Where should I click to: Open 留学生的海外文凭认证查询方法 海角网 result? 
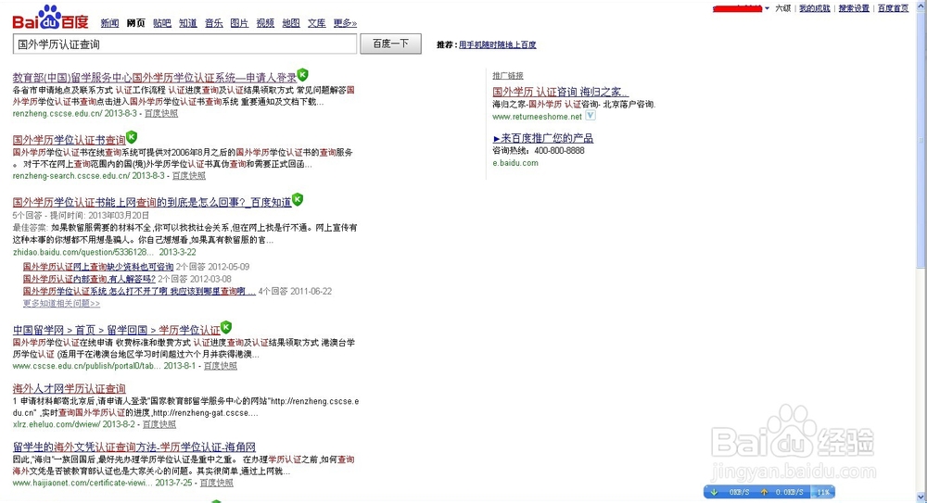pos(134,446)
